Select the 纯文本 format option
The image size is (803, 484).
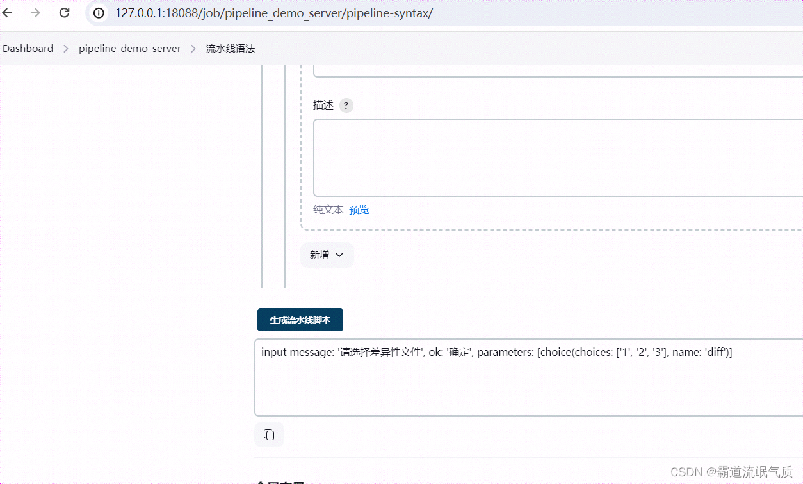[328, 210]
